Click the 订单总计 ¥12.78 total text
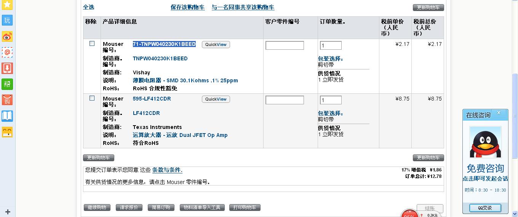The height and width of the screenshot is (217, 518). click(423, 176)
